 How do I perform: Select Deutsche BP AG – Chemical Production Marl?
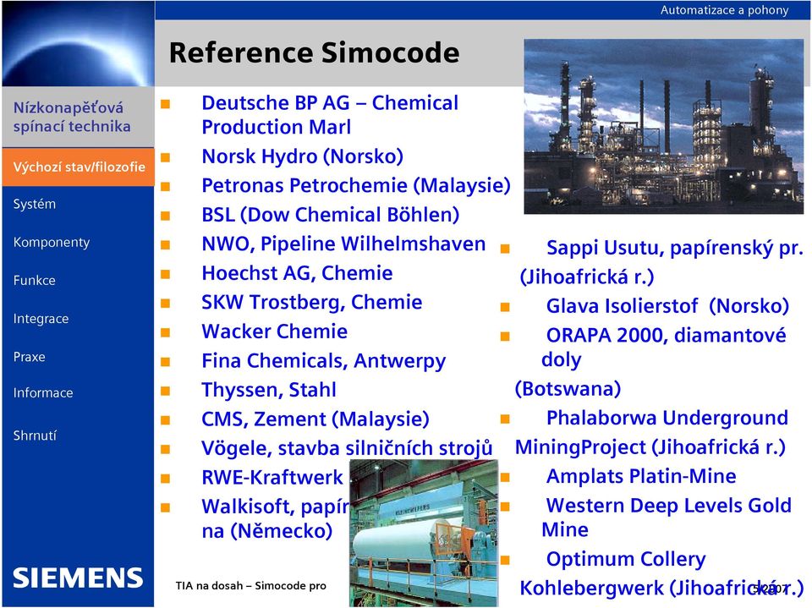[x=330, y=115]
